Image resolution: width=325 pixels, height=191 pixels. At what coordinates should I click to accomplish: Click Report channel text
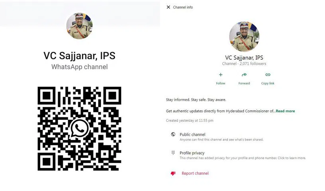click(x=195, y=173)
